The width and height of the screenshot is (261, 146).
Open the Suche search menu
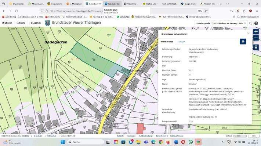click(21, 23)
